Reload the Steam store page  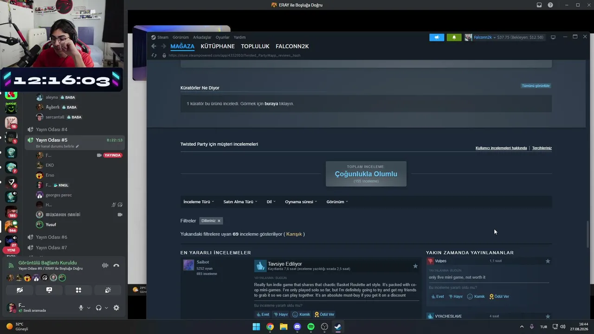click(x=154, y=55)
